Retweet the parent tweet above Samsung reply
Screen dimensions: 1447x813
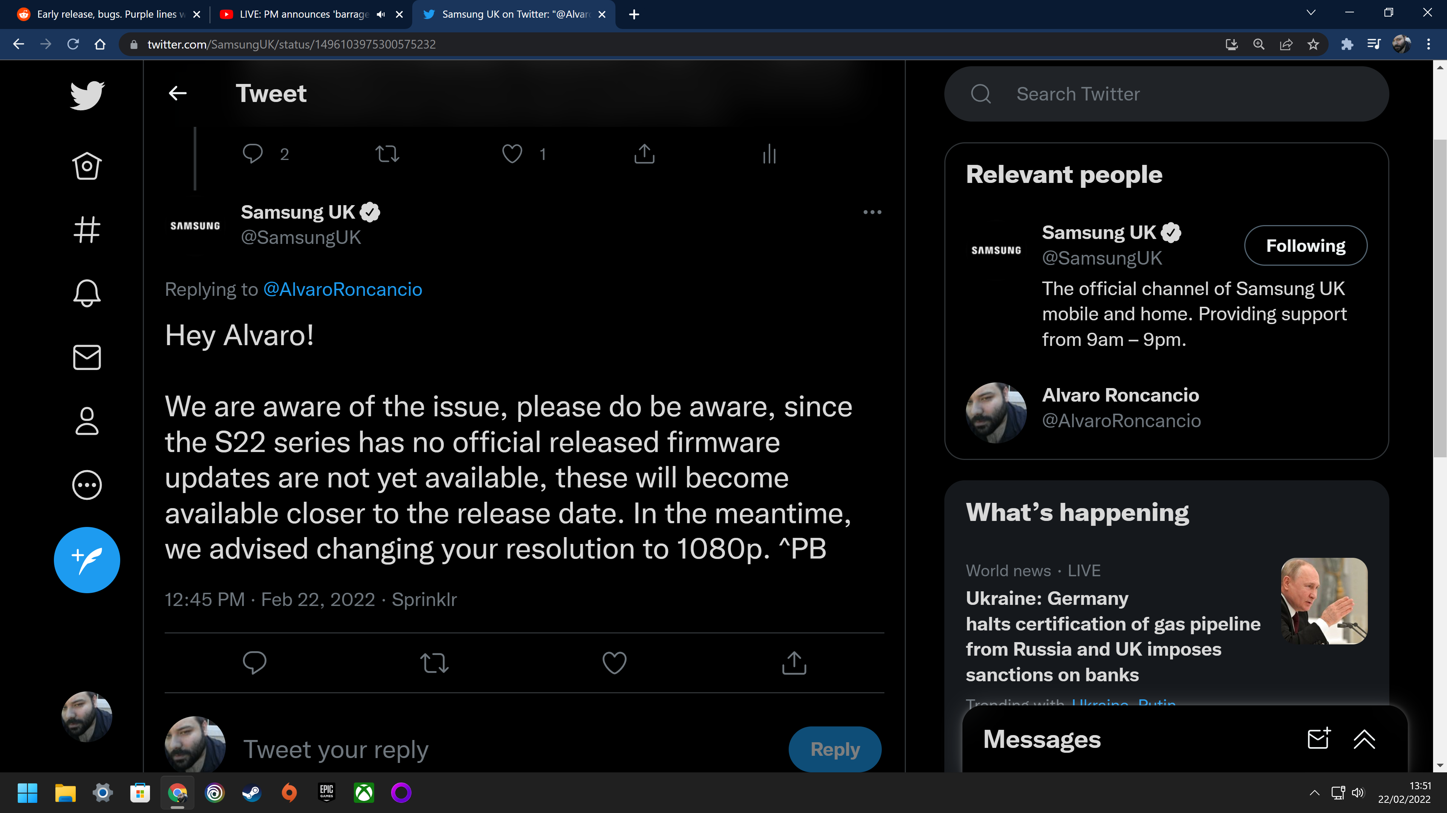tap(387, 154)
